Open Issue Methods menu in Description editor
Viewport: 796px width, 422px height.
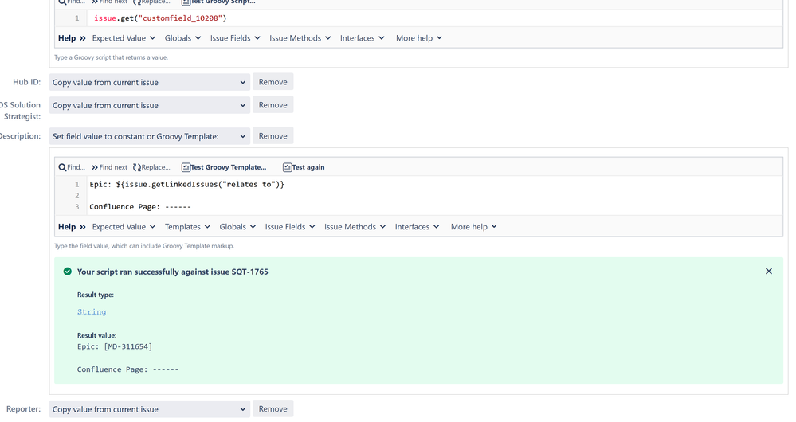[x=355, y=227]
